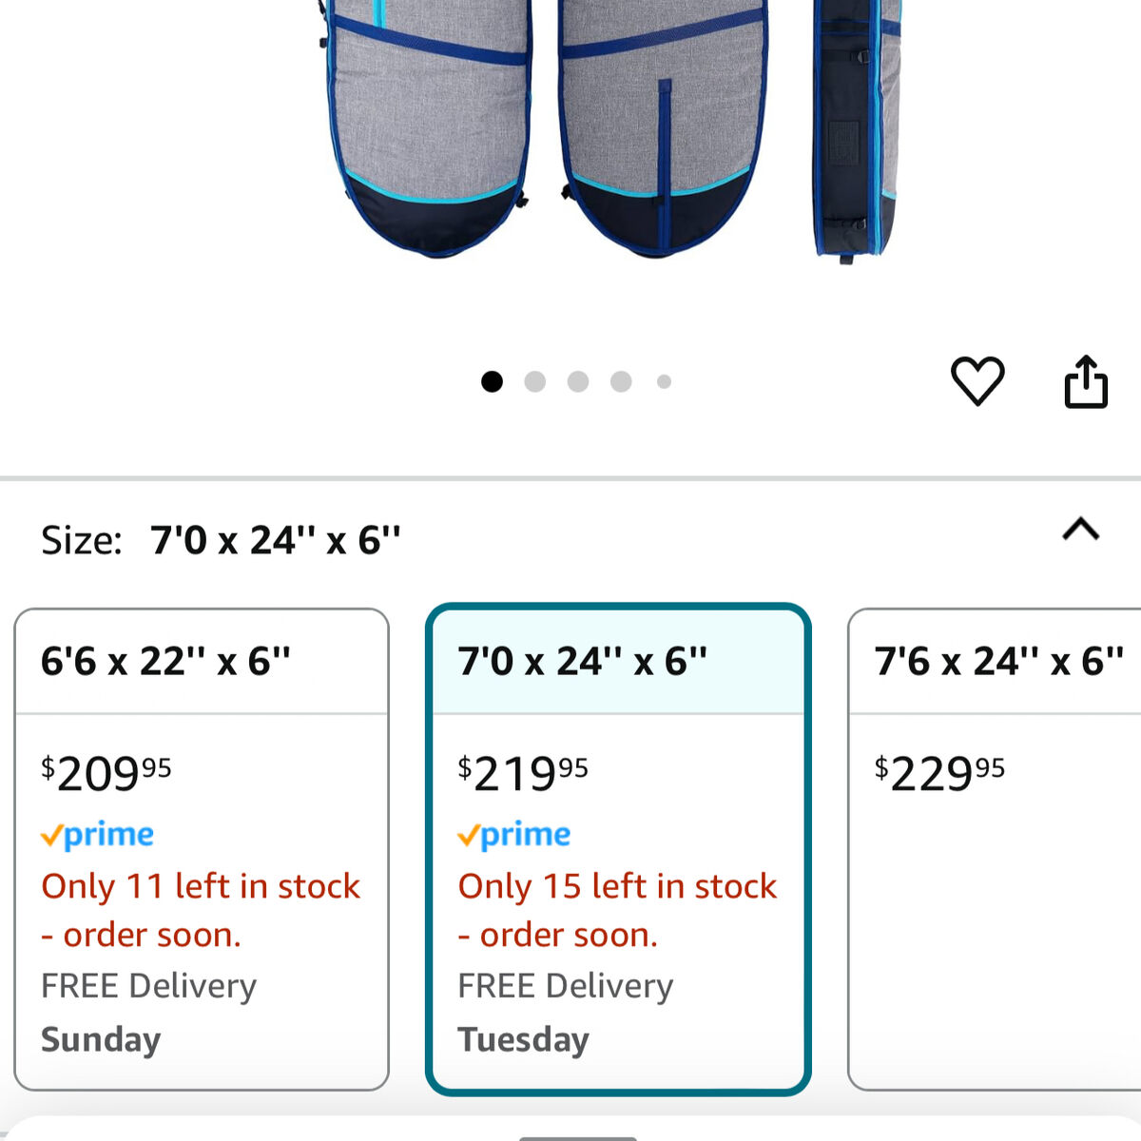This screenshot has height=1141, width=1141.
Task: Click the $229.95 price
Action: click(939, 773)
